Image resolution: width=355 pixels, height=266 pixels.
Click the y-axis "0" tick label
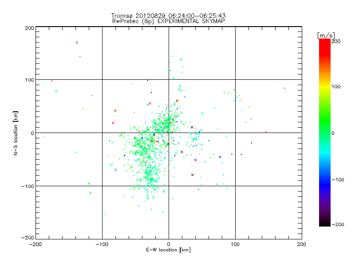pyautogui.click(x=32, y=133)
